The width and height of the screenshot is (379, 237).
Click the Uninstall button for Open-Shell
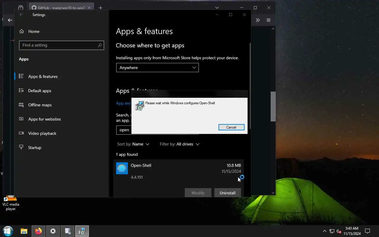click(x=227, y=193)
